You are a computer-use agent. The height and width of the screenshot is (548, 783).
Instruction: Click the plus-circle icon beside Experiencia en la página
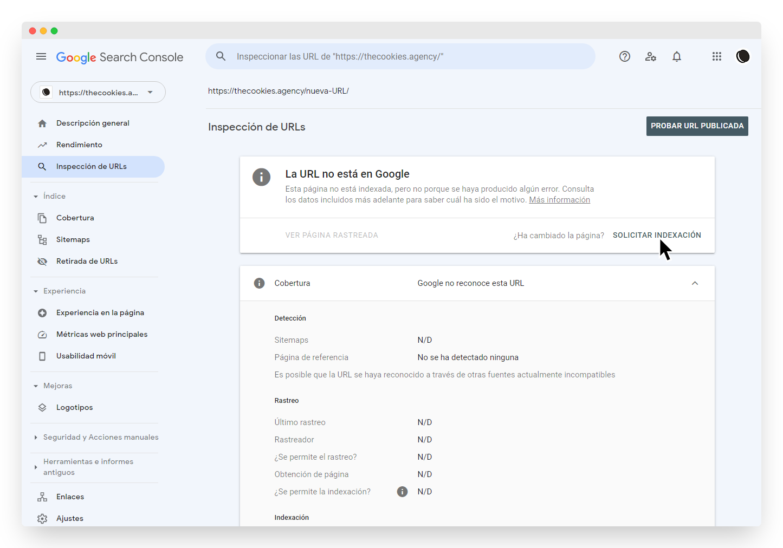42,313
